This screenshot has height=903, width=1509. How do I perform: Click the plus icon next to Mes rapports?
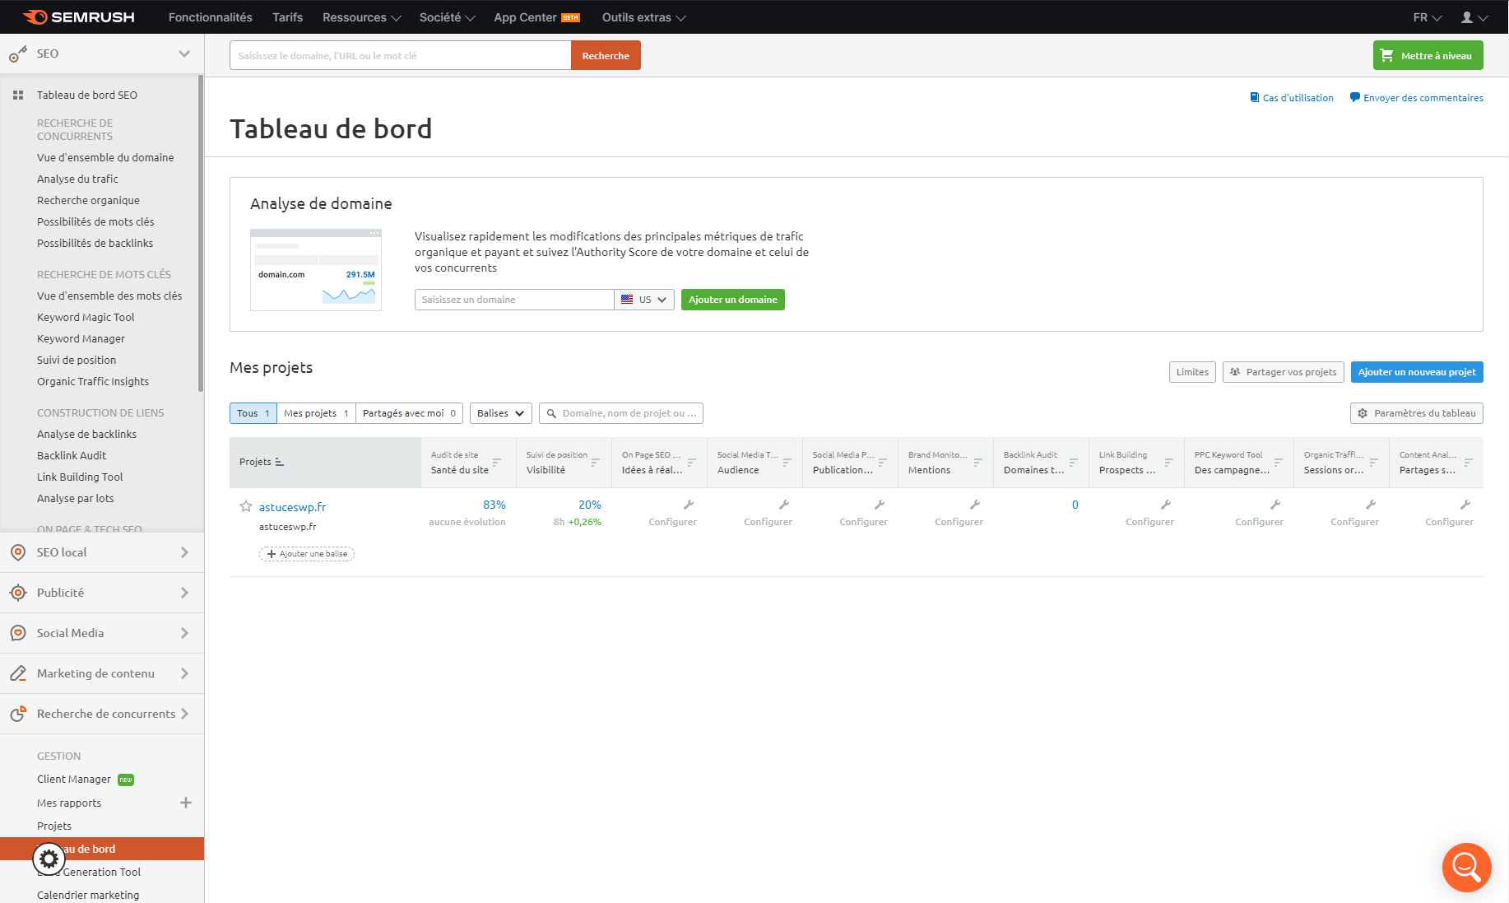(186, 803)
